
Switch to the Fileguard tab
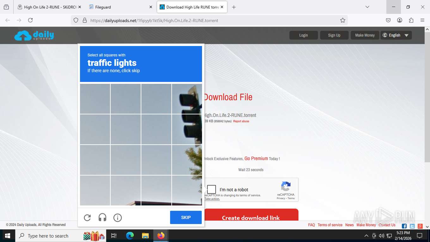[x=120, y=7]
